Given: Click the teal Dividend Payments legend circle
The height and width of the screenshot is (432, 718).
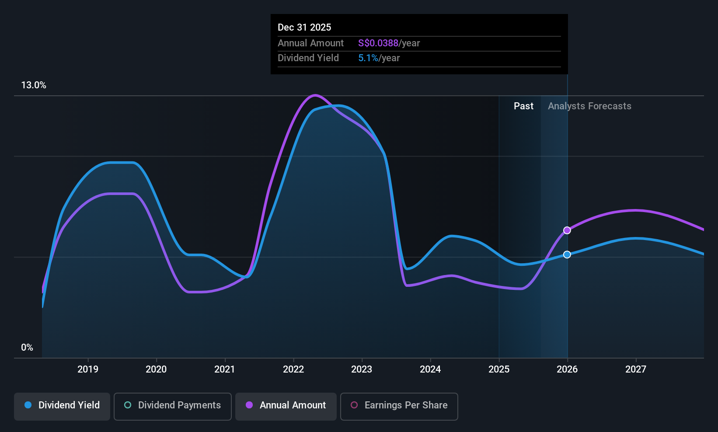Looking at the screenshot, I should [128, 405].
